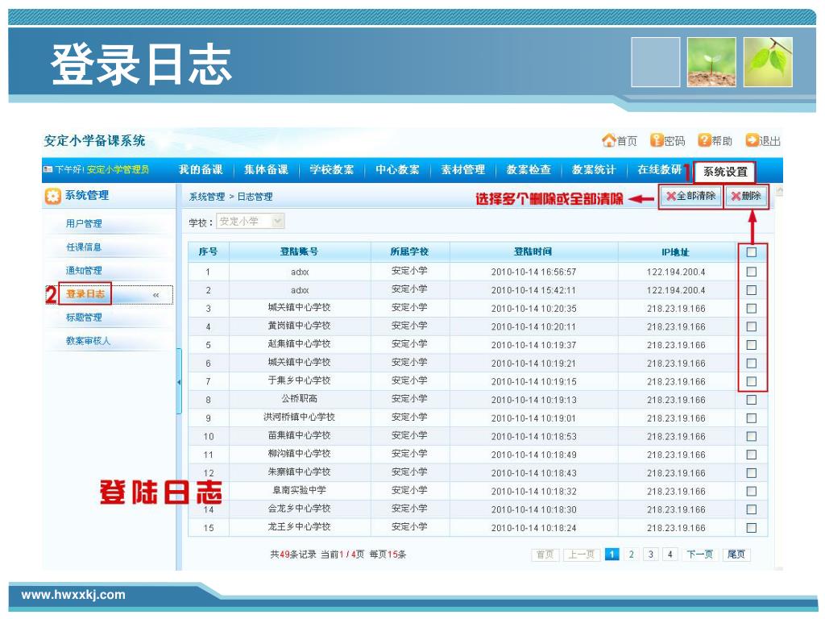
Task: Select checkbox for 公桥职高 row
Action: click(x=751, y=400)
